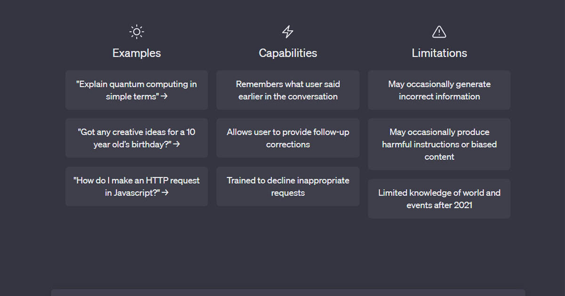The width and height of the screenshot is (565, 296).
Task: Click the "Remembers what user said earlier" card
Action: (x=288, y=90)
